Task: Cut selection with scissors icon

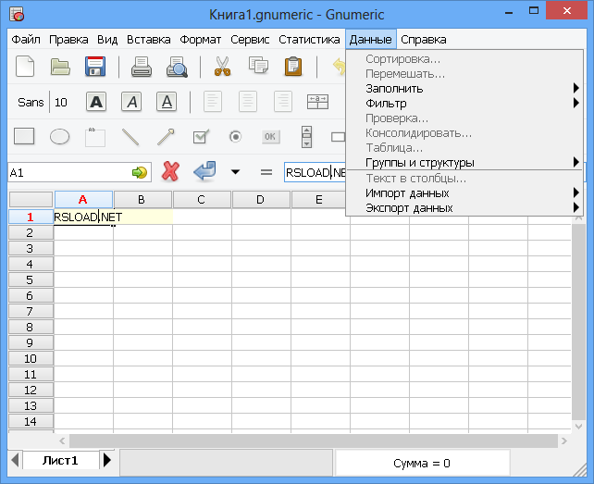Action: (222, 67)
